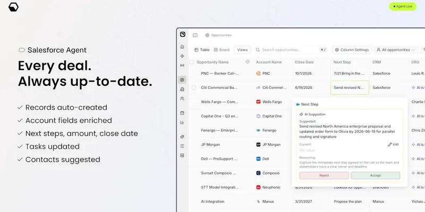Focus the Search opportunities field
The image size is (425, 212).
291,50
